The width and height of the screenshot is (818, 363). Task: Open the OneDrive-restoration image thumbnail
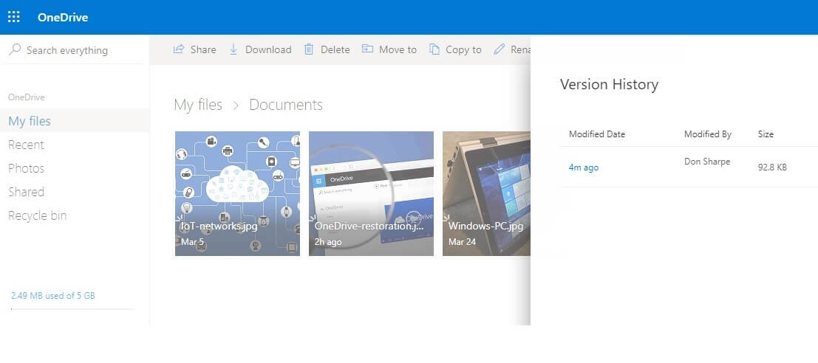coord(371,193)
